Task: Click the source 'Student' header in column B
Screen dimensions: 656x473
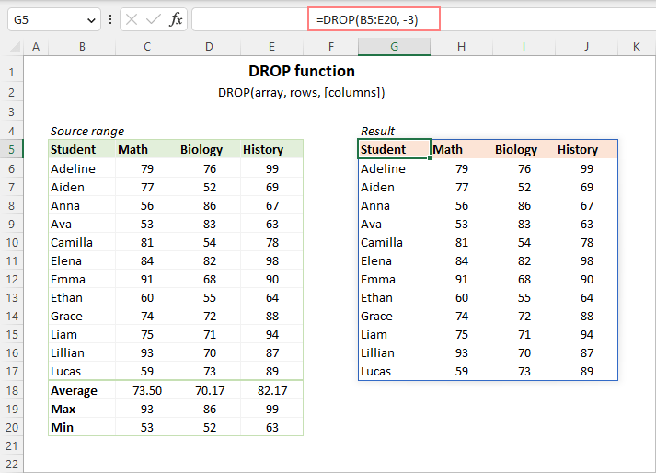Action: click(82, 149)
